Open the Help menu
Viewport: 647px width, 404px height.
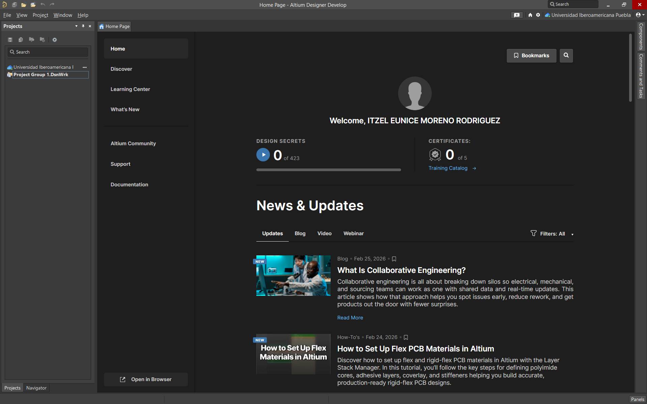click(x=83, y=15)
